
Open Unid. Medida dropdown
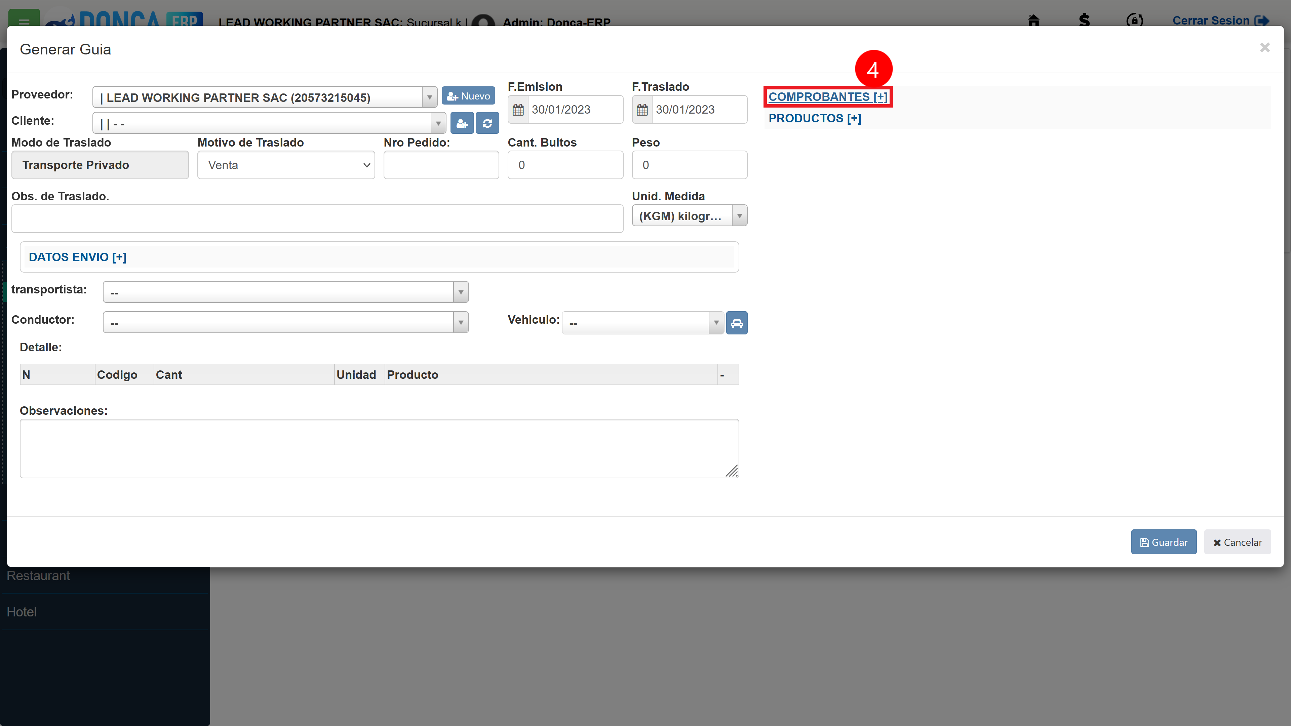coord(689,216)
